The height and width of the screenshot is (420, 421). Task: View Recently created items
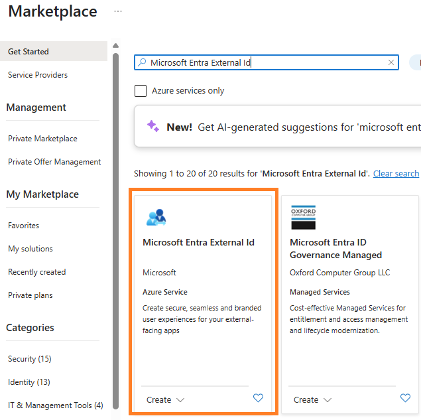point(36,272)
